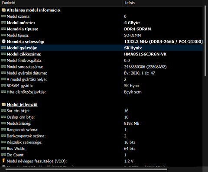Viewport: 208px width, 172px height.
Task: Click the memory chip icon next to Modulsűrűség
Action: coord(3,123)
